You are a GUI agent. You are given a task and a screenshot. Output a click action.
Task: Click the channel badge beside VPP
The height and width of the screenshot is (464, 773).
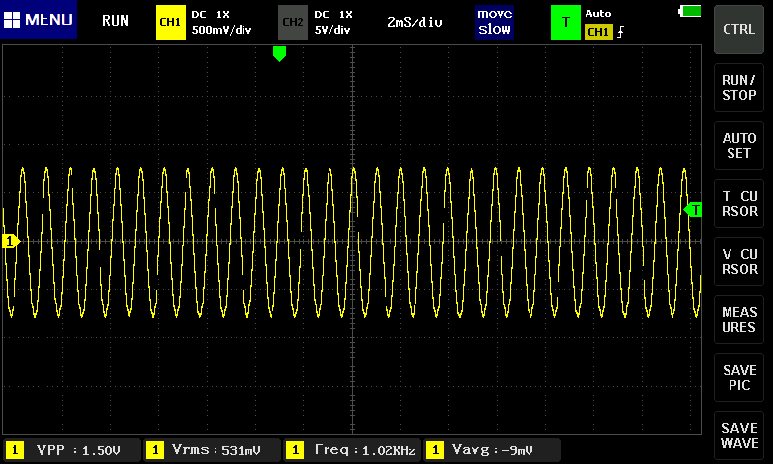14,450
